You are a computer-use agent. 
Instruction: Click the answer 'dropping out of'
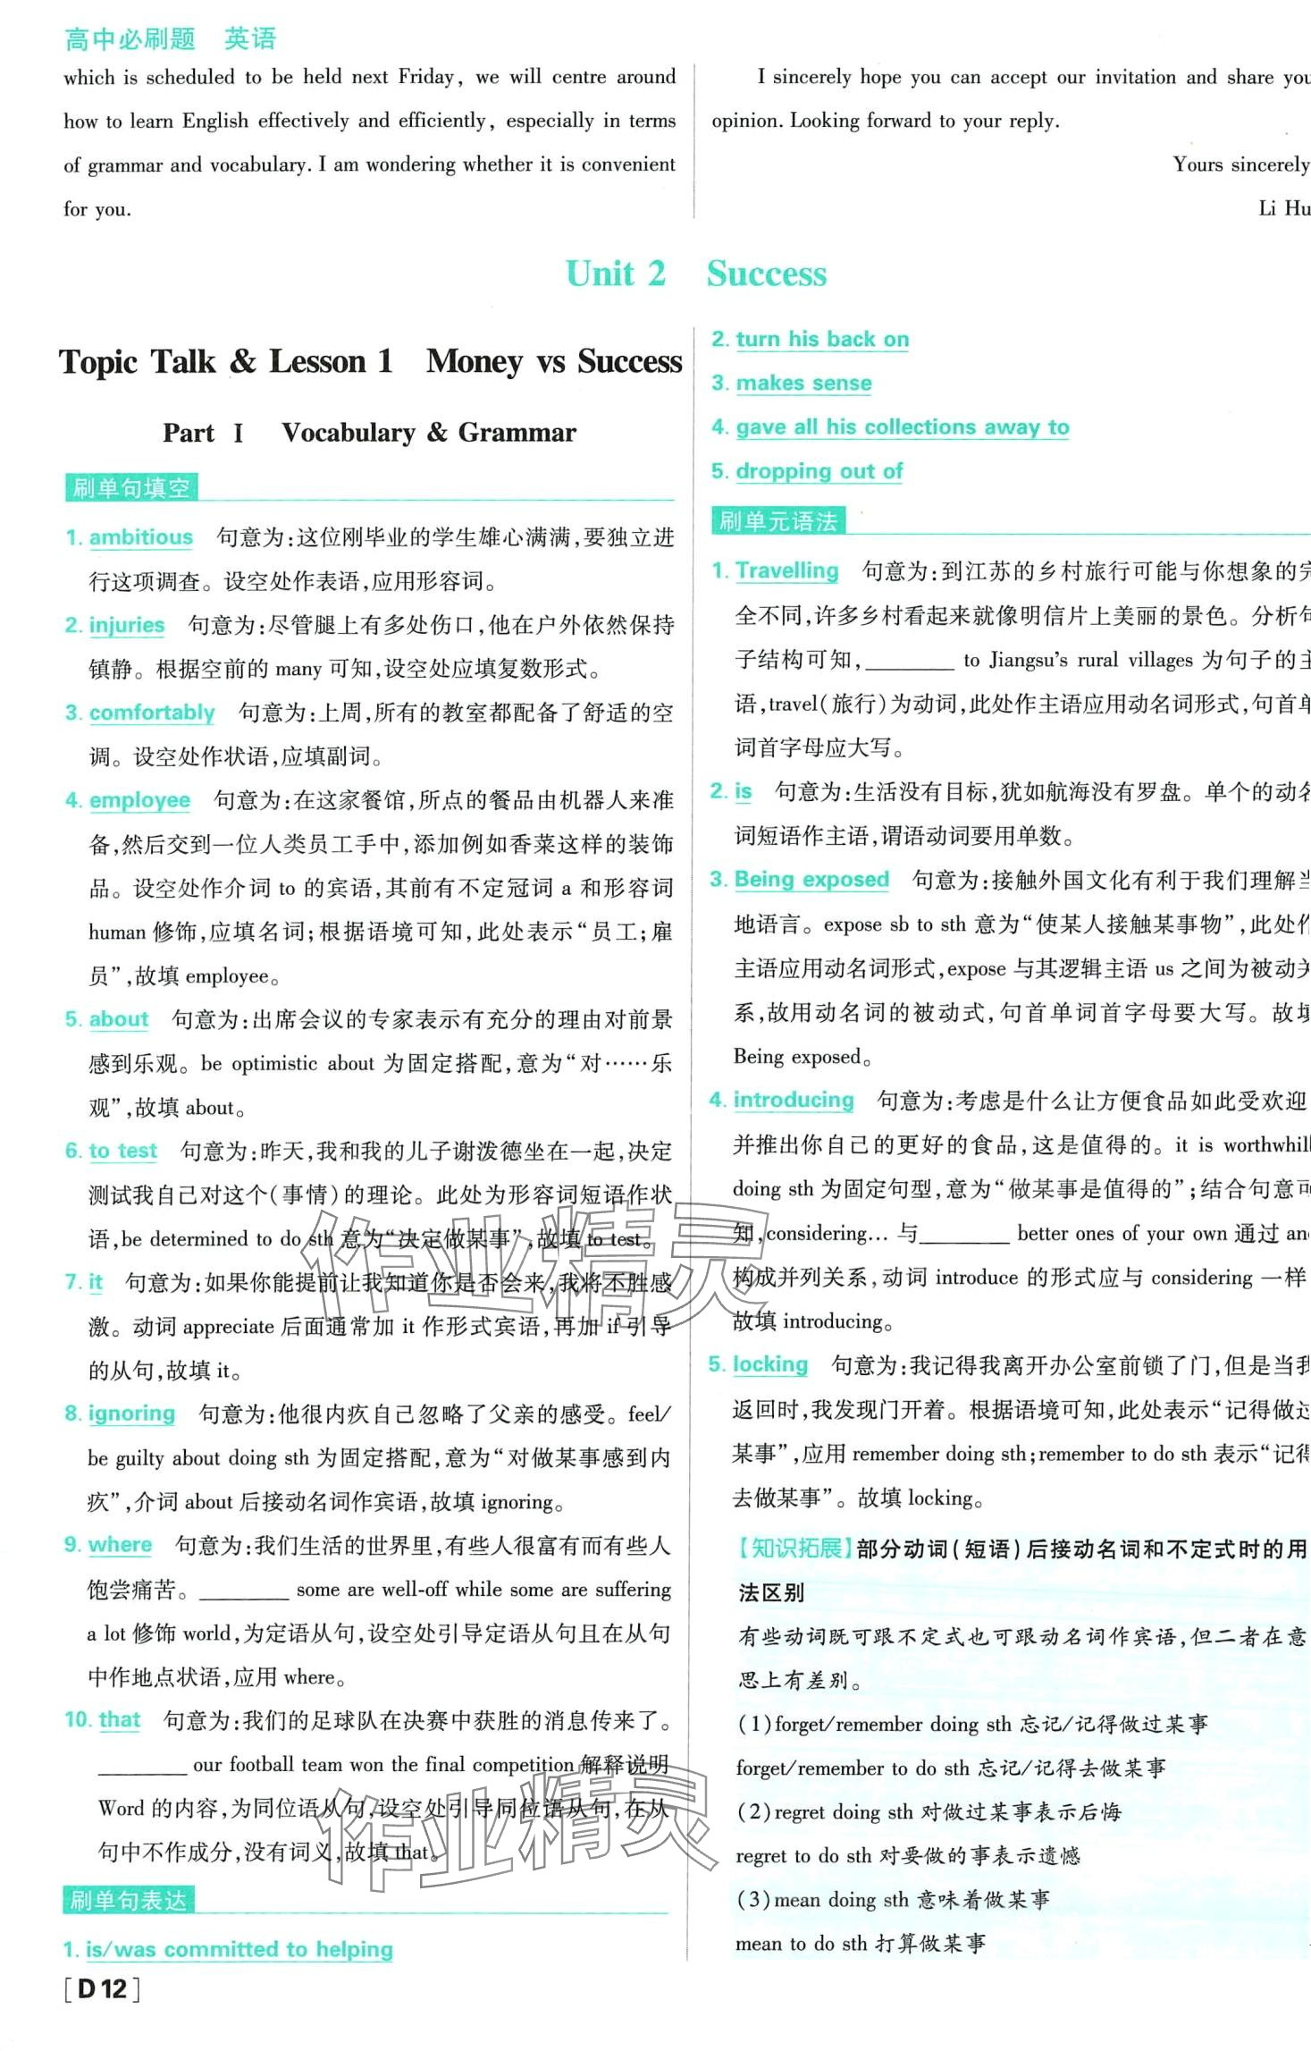(819, 470)
